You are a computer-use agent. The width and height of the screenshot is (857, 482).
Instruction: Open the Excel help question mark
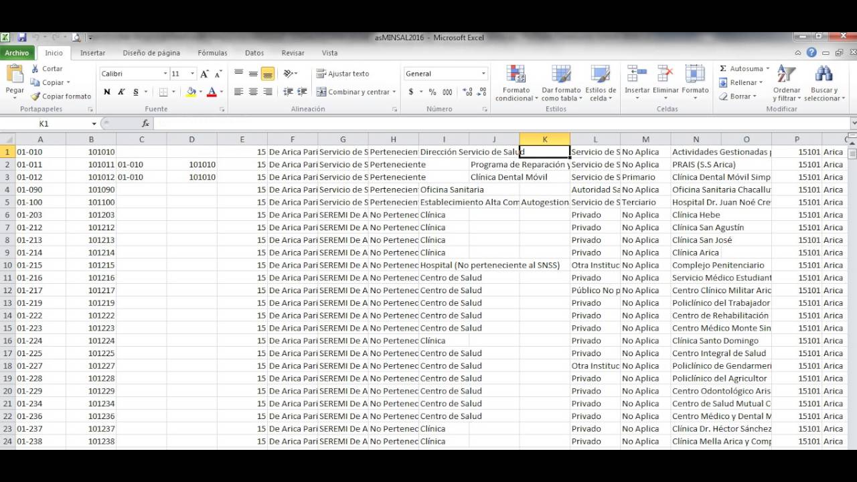pos(811,52)
